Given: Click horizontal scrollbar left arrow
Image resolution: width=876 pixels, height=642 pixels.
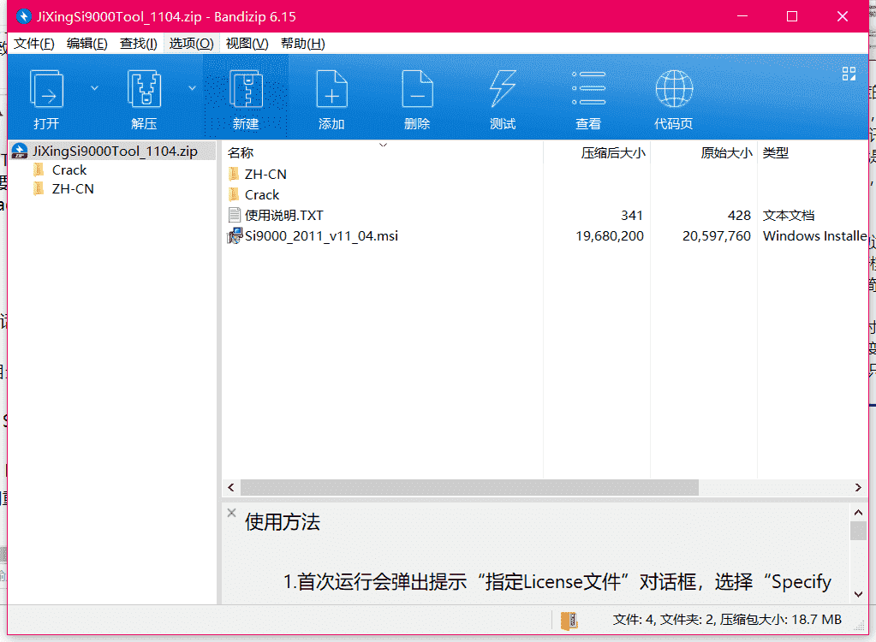Looking at the screenshot, I should coord(231,488).
